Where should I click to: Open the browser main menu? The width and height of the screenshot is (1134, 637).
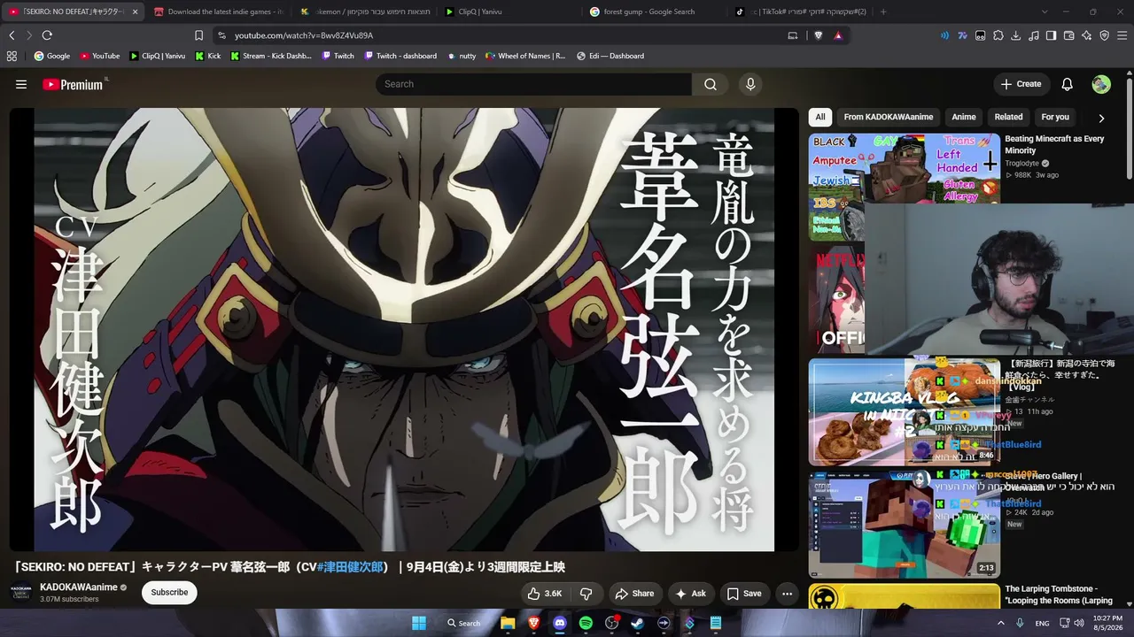point(1122,35)
